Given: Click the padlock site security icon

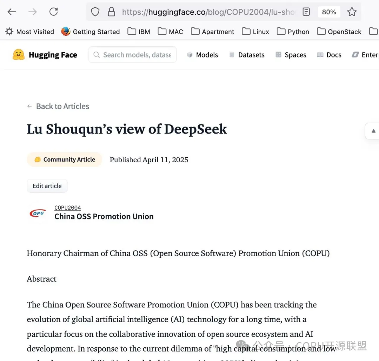Looking at the screenshot, I should point(111,12).
